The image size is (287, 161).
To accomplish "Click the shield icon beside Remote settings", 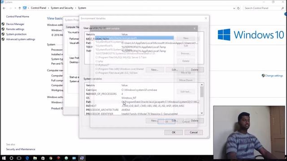I will pyautogui.click(x=3, y=29).
